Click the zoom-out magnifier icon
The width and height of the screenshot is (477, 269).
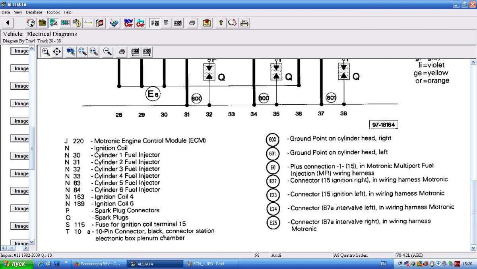107,52
